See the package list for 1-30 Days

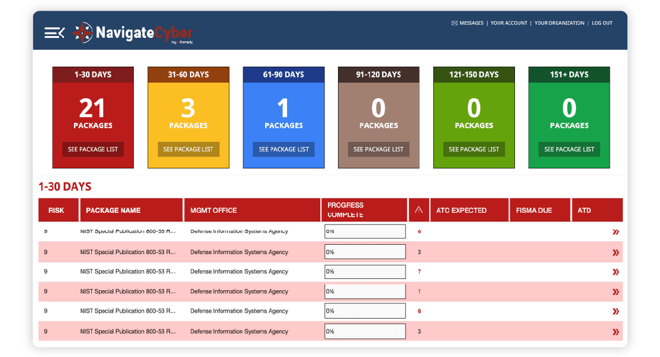point(93,150)
